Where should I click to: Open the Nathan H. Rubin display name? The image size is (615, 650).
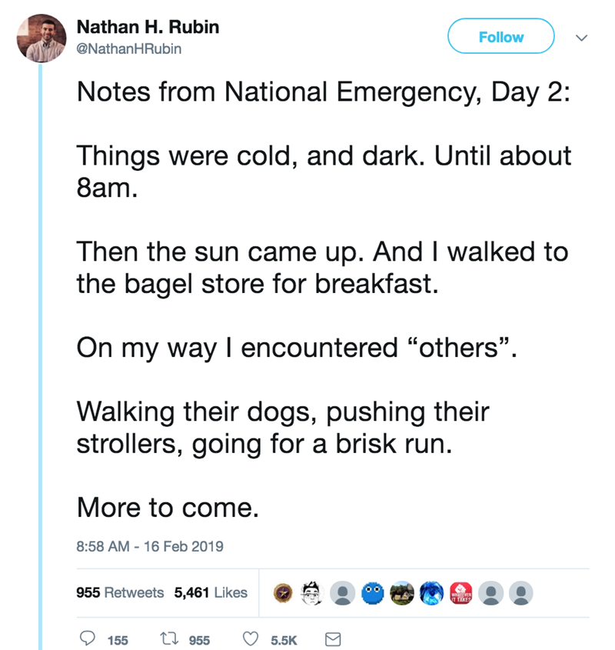[148, 28]
